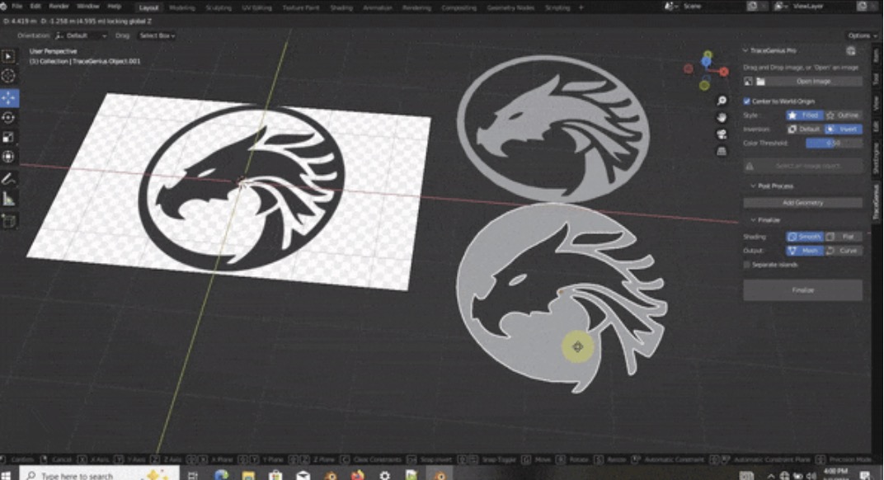Image resolution: width=884 pixels, height=480 pixels.
Task: Open the Render menu
Action: click(59, 7)
